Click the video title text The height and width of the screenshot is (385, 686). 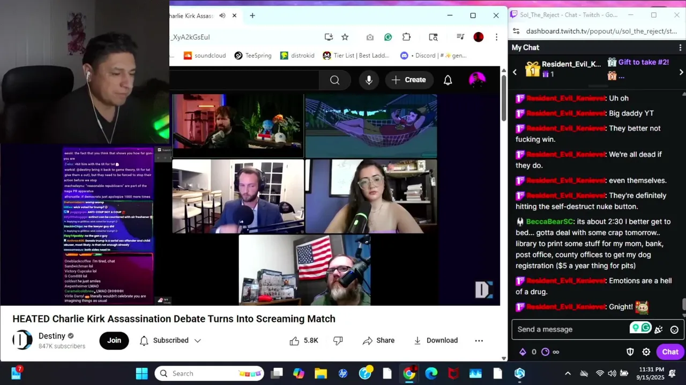coord(174,319)
